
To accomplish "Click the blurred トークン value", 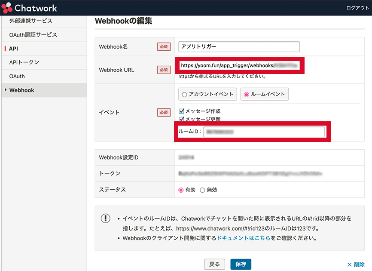I will [x=250, y=174].
